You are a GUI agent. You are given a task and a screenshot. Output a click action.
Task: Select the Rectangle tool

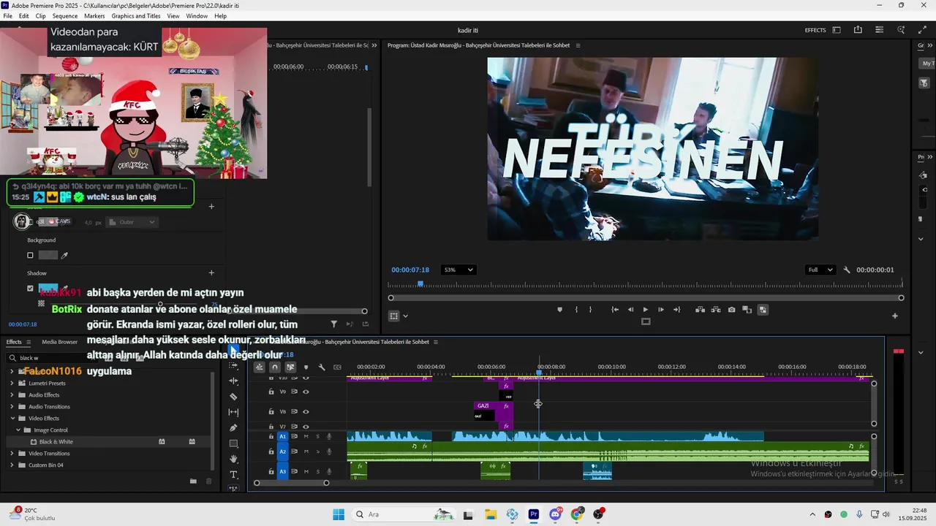coord(234,443)
